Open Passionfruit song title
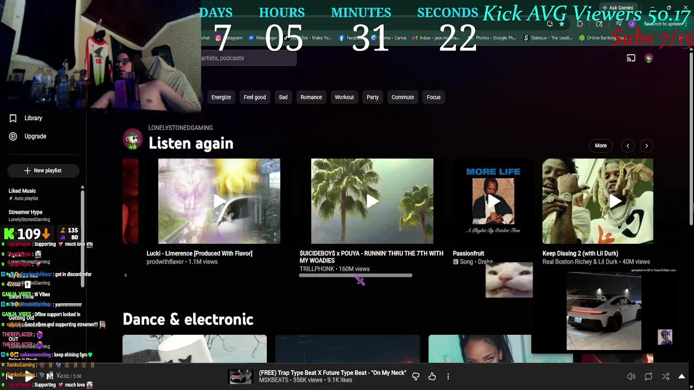 coord(468,253)
